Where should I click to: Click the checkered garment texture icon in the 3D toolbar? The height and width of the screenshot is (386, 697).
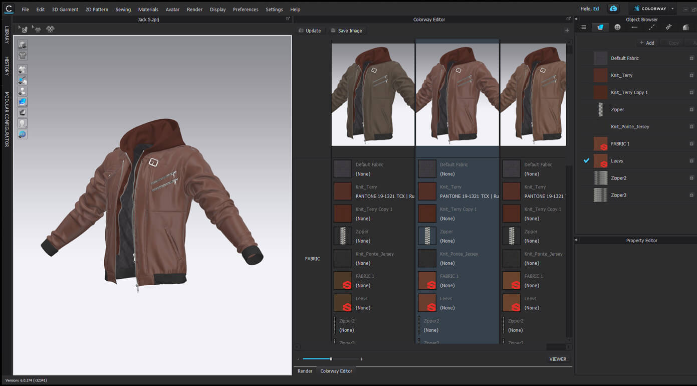pyautogui.click(x=50, y=29)
